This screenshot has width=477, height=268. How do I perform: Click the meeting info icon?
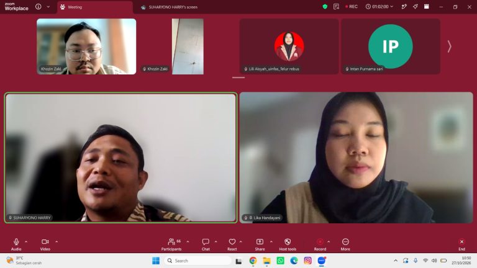tap(39, 6)
